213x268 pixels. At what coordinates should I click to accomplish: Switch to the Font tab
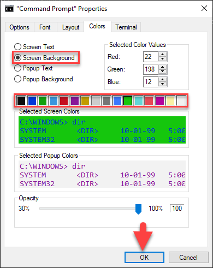pos(45,27)
